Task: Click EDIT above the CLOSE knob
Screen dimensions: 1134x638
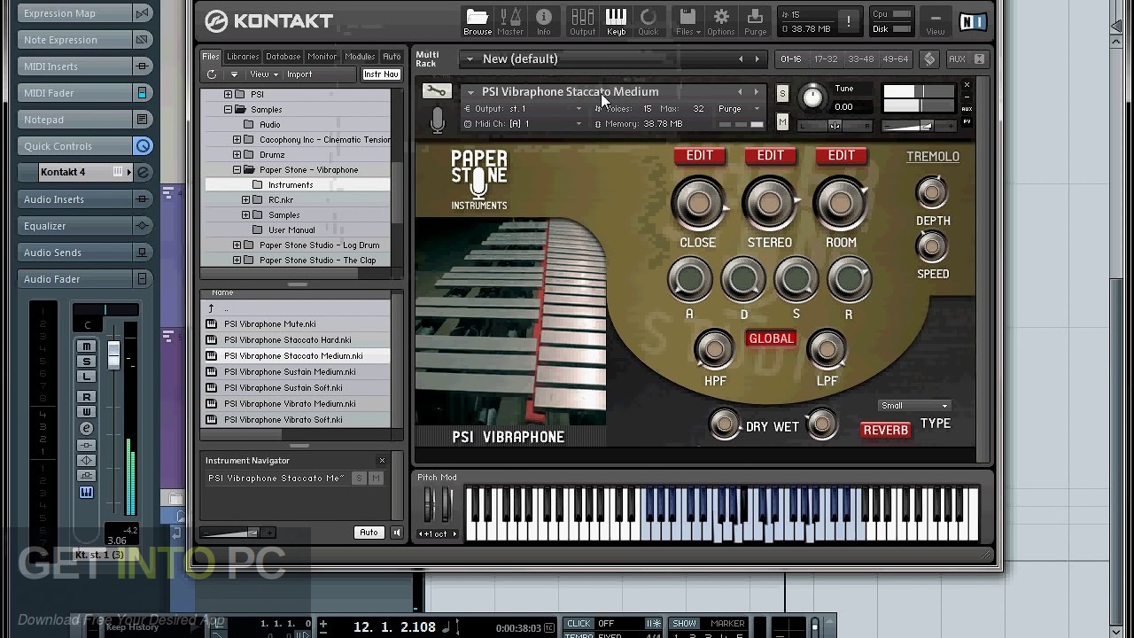Action: (x=699, y=156)
